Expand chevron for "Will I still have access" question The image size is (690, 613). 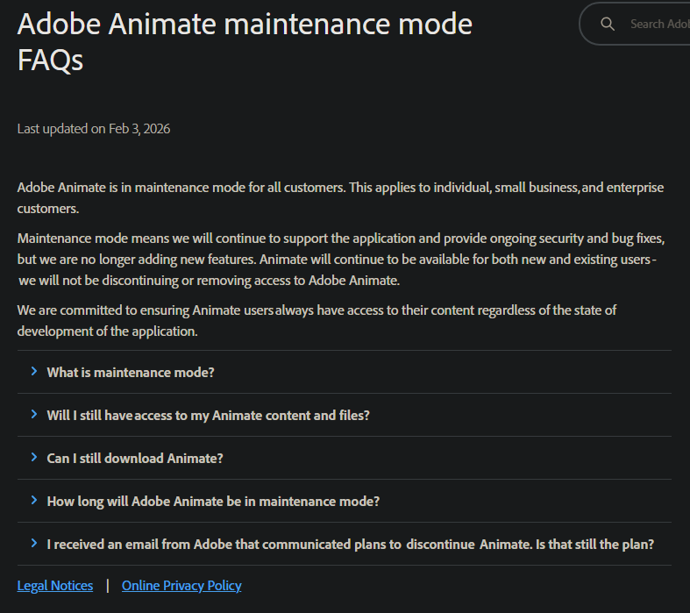pos(34,415)
